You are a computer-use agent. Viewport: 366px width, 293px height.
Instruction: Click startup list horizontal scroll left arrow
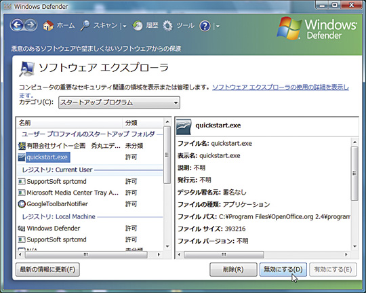tap(20, 254)
